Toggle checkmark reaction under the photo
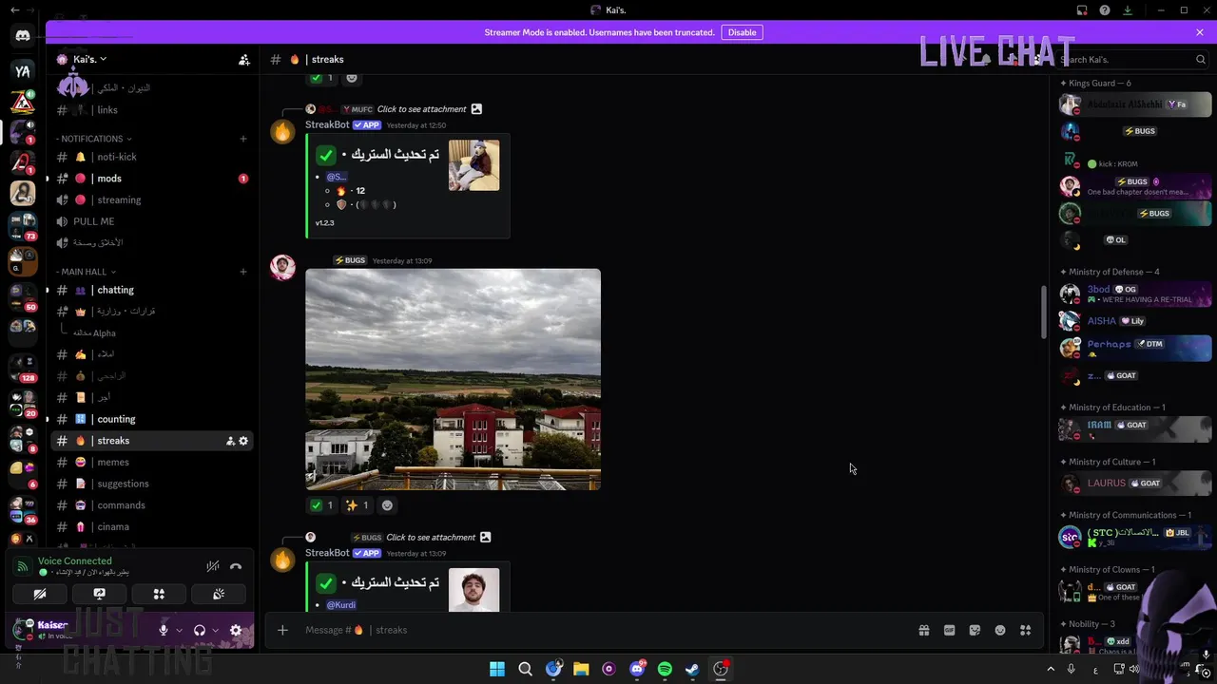Screen dimensions: 1217x684 (321, 505)
